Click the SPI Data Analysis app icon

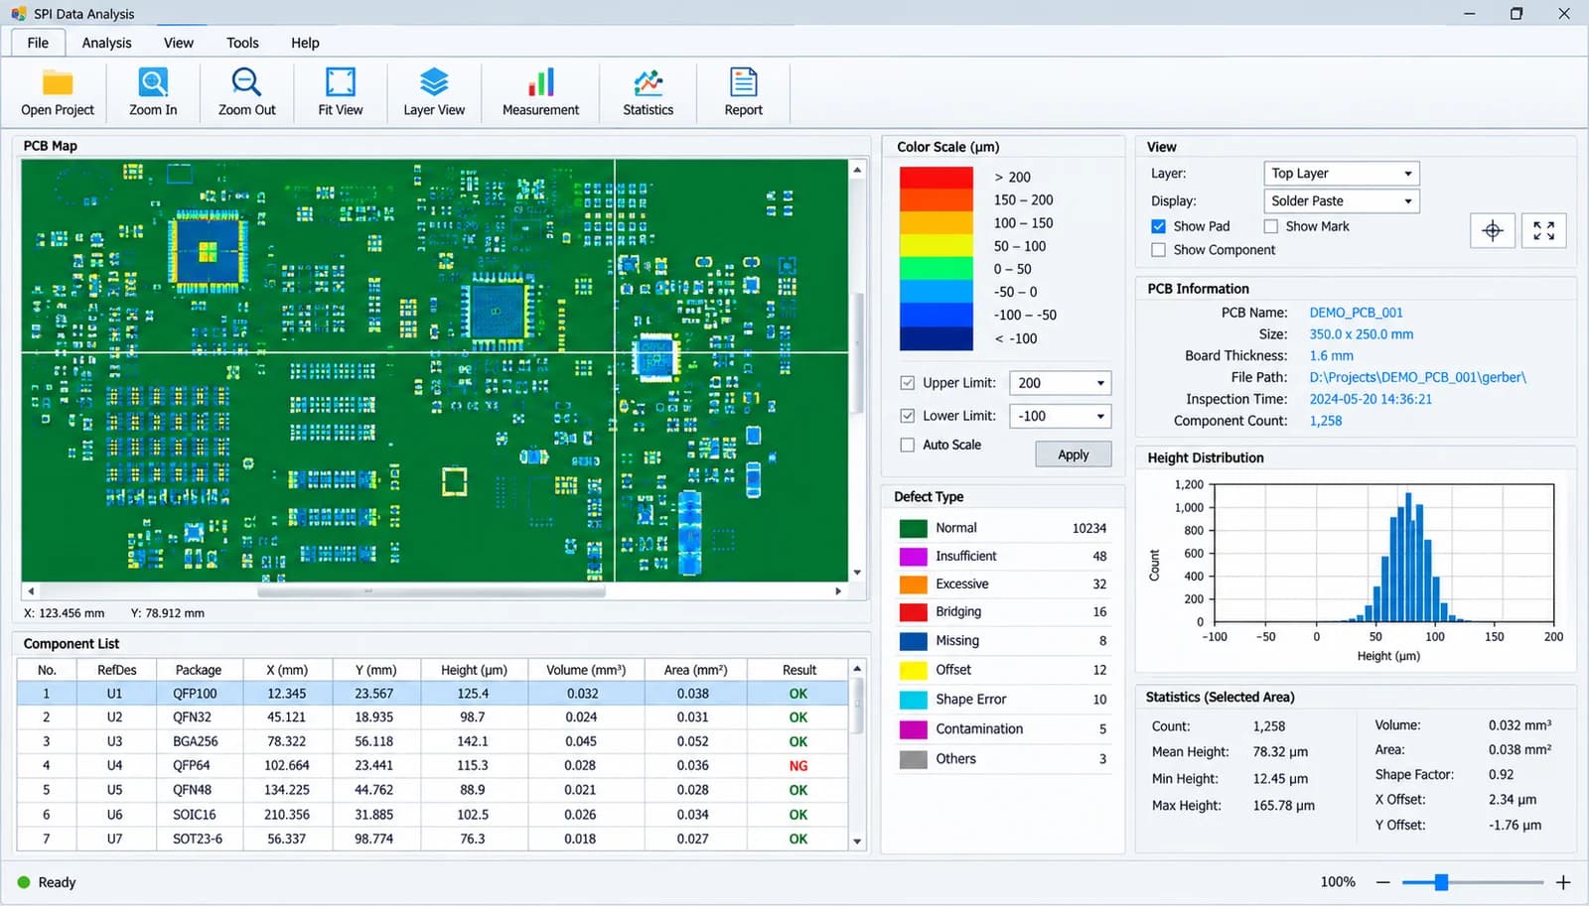tap(18, 14)
